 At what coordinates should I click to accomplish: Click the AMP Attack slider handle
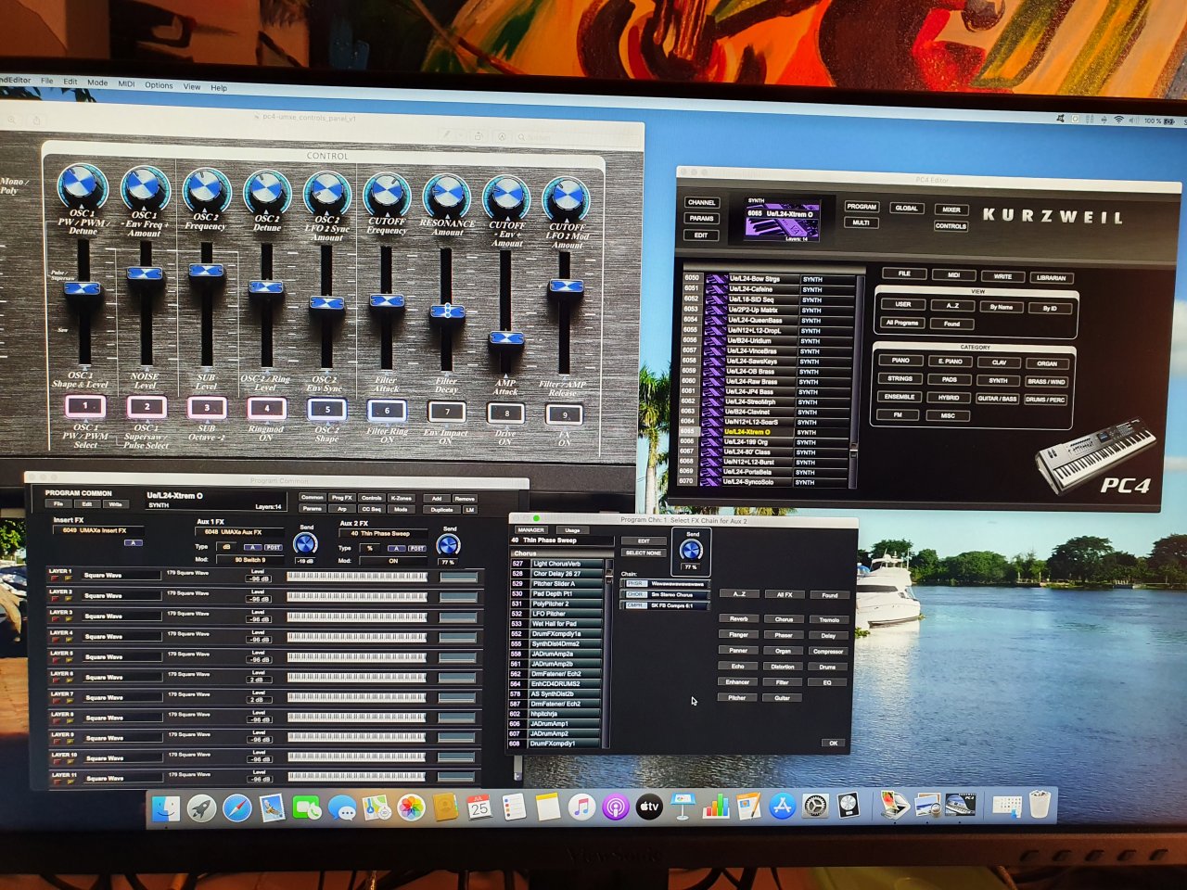tap(506, 339)
